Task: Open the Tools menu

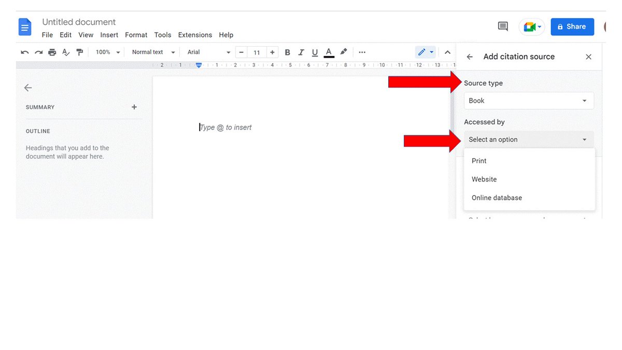Action: click(x=162, y=35)
